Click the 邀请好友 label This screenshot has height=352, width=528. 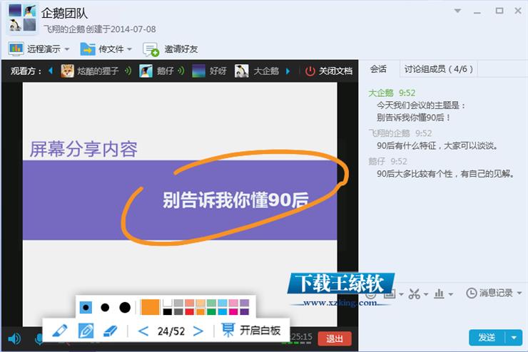(x=181, y=49)
